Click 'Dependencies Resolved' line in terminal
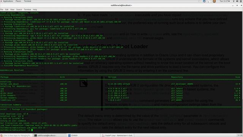This screenshot has height=137, width=243. click(12, 70)
